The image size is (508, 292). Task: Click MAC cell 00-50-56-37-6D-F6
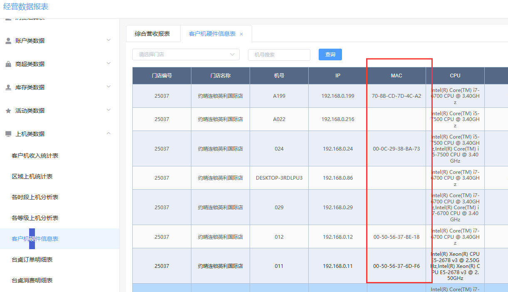pyautogui.click(x=396, y=266)
